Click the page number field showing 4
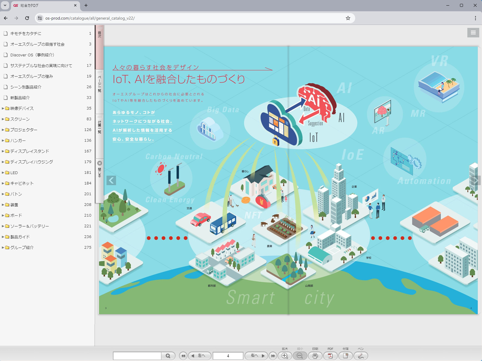The width and height of the screenshot is (482, 361). pyautogui.click(x=228, y=356)
